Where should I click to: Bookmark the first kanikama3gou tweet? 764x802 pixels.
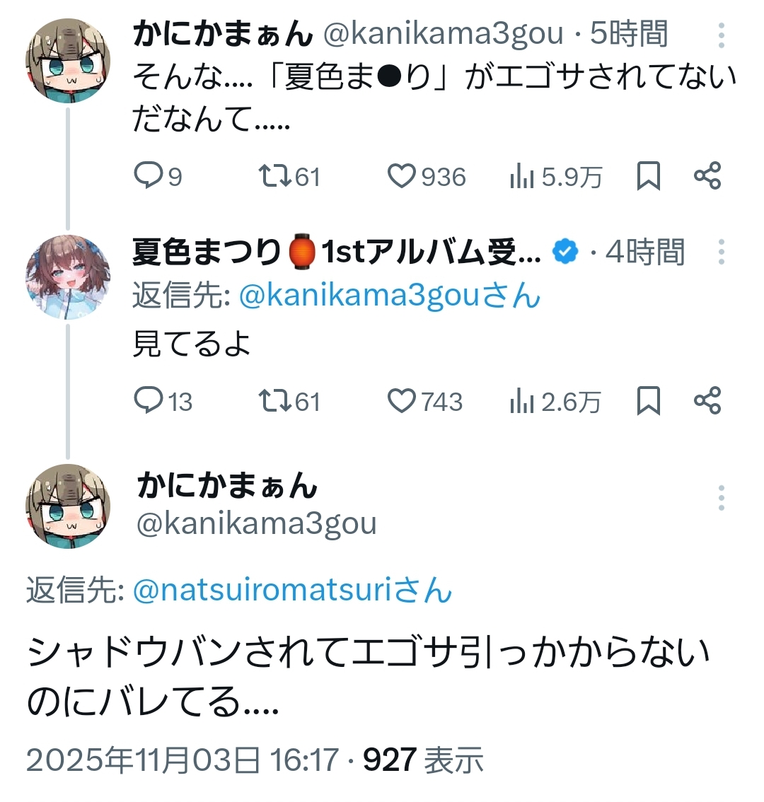coord(648,175)
